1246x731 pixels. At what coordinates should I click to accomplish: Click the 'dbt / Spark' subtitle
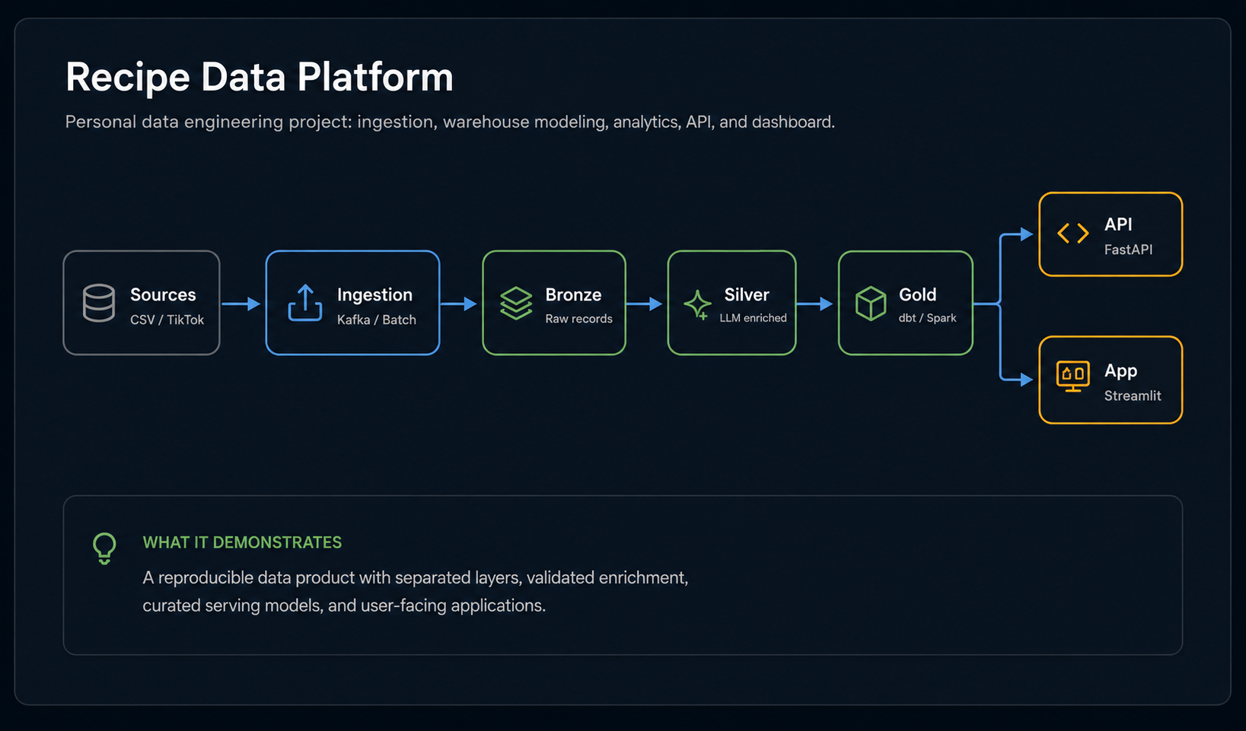click(927, 318)
